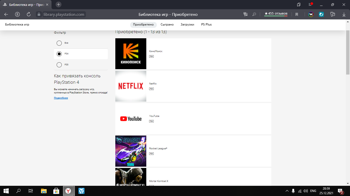Click the padlock site security icon
The image size is (350, 196).
[x=39, y=14]
